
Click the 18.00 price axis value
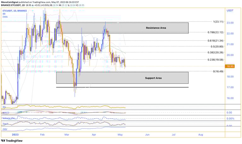(230, 77)
